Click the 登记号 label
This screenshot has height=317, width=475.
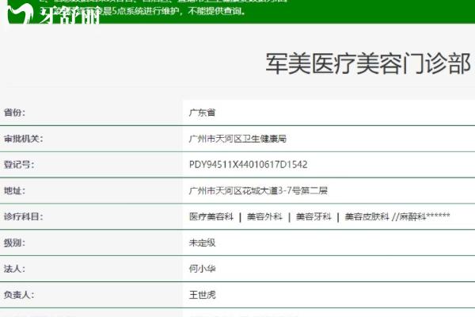tap(19, 165)
